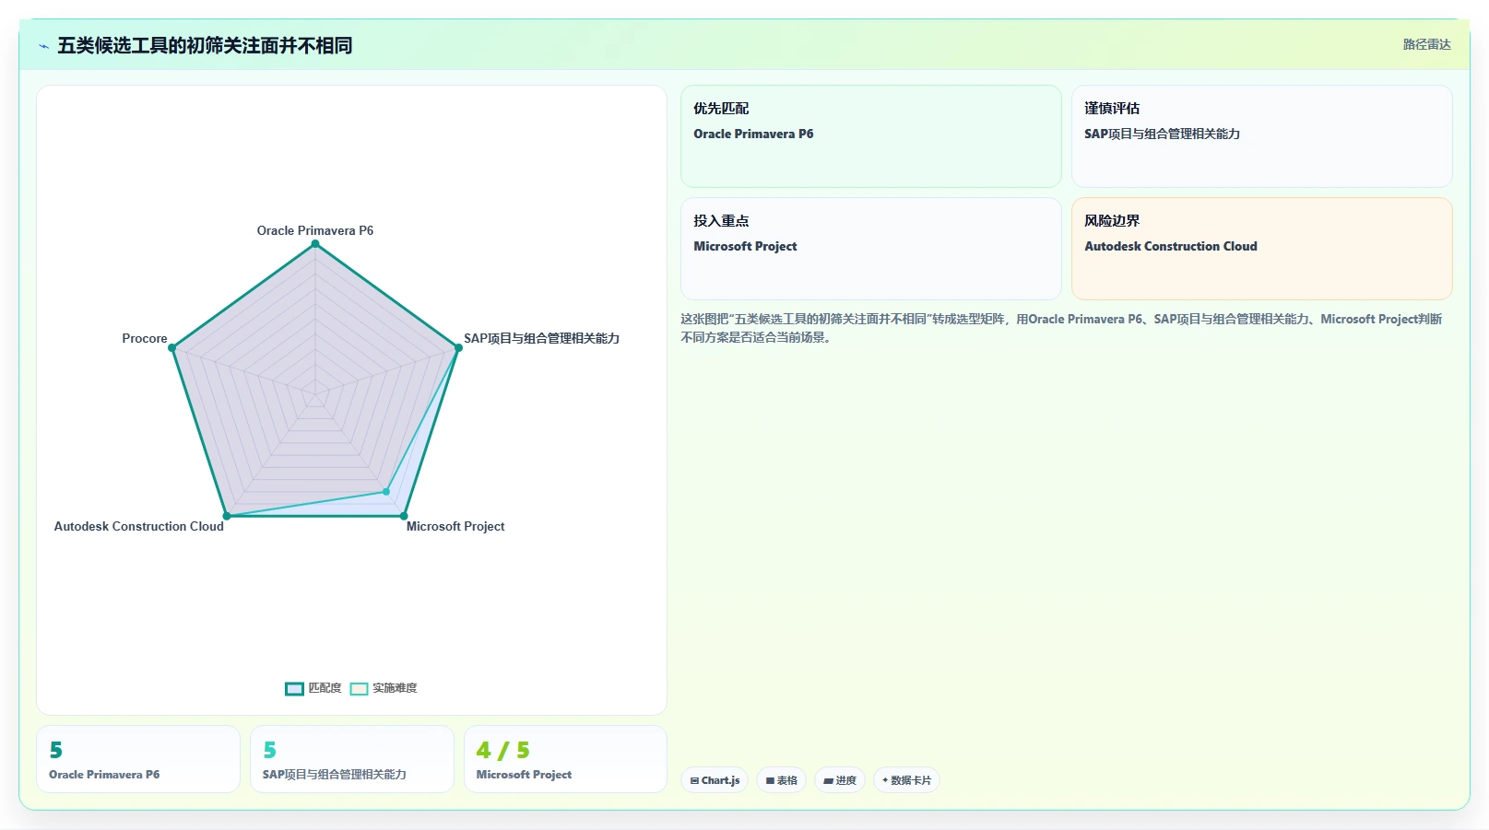Click the SAP项目与组合管理相关能力 radar vertex point
Viewport: 1489px width, 830px height.
[x=458, y=348]
